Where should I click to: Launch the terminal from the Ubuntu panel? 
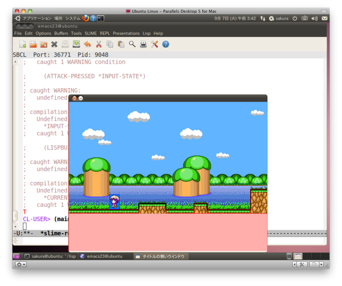(x=100, y=18)
